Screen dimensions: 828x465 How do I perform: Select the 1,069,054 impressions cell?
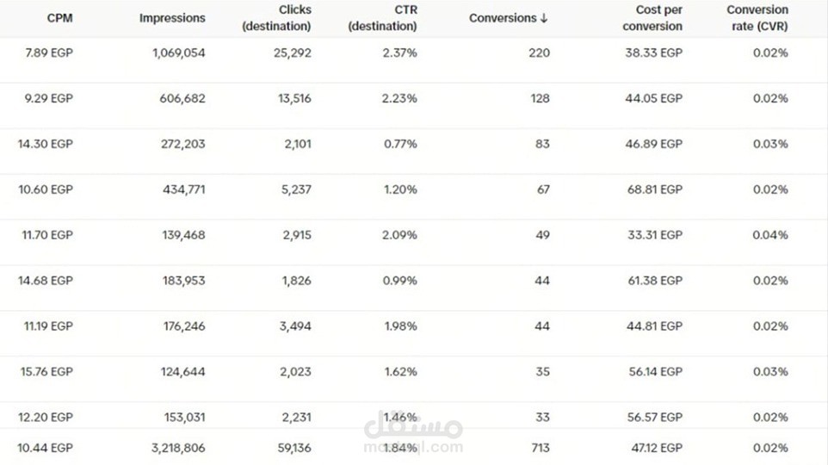178,53
